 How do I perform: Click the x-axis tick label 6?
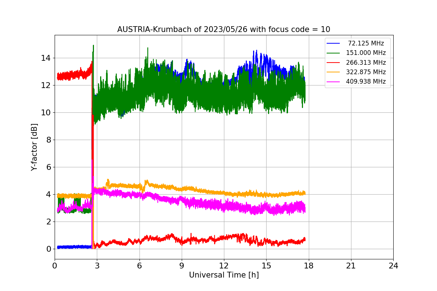point(139,266)
